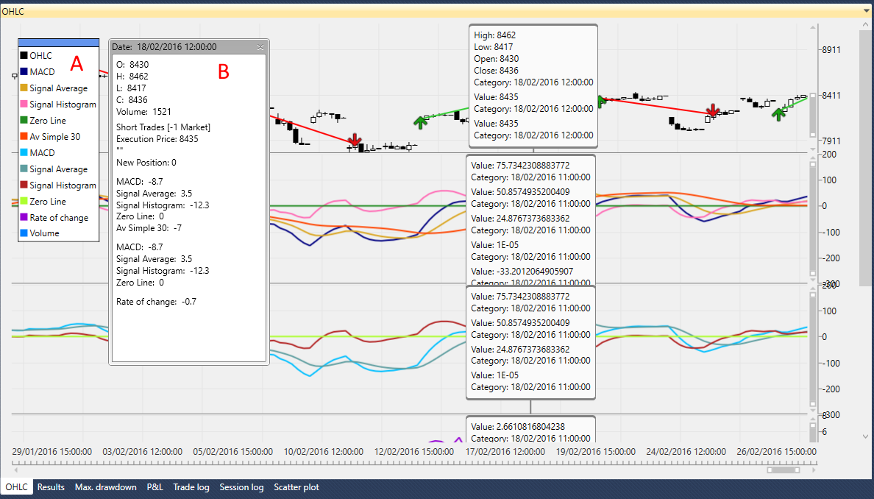Open the Max. drawdown tab
Screen dimensions: 874x499
point(105,486)
